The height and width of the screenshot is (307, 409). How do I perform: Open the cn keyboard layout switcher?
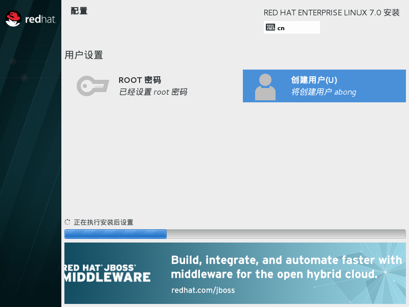[291, 28]
